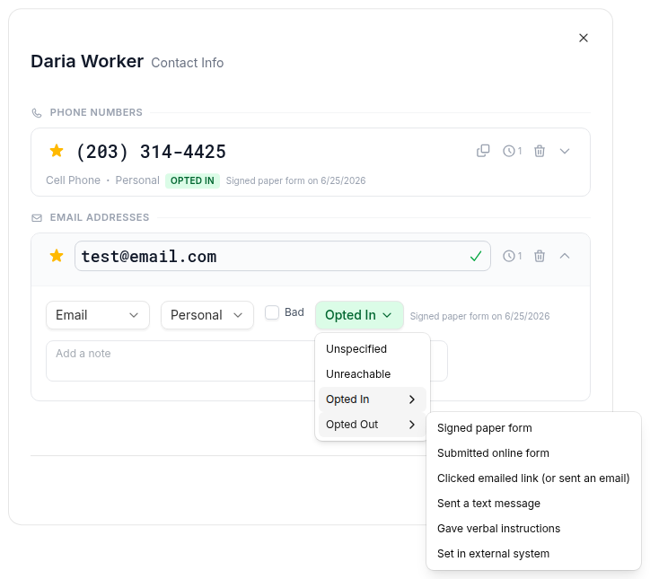This screenshot has width=650, height=579.
Task: Click the green checkmark in email field
Action: pyautogui.click(x=476, y=256)
